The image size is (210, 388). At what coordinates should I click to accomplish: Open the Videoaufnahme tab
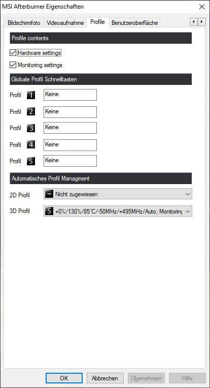click(x=65, y=23)
